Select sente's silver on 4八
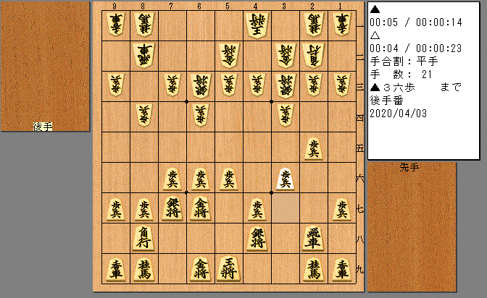The width and height of the screenshot is (487, 298). pyautogui.click(x=257, y=239)
